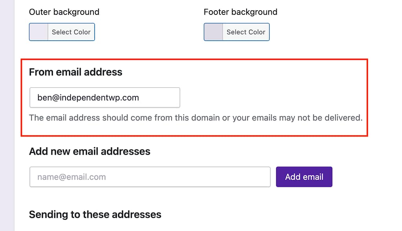
Task: Click the Sending to these addresses heading
Action: pyautogui.click(x=95, y=215)
